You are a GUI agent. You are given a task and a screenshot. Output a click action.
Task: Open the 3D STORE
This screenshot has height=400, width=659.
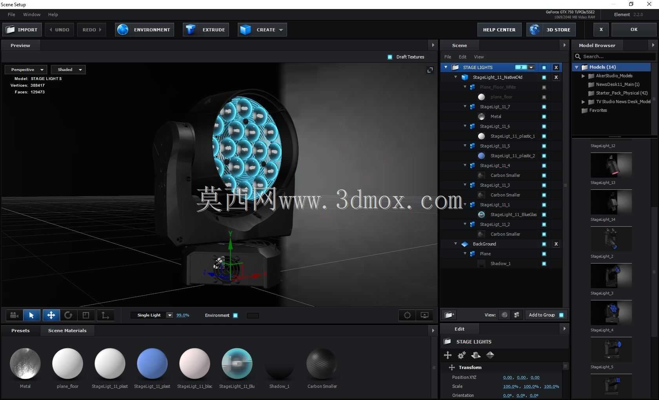click(551, 30)
